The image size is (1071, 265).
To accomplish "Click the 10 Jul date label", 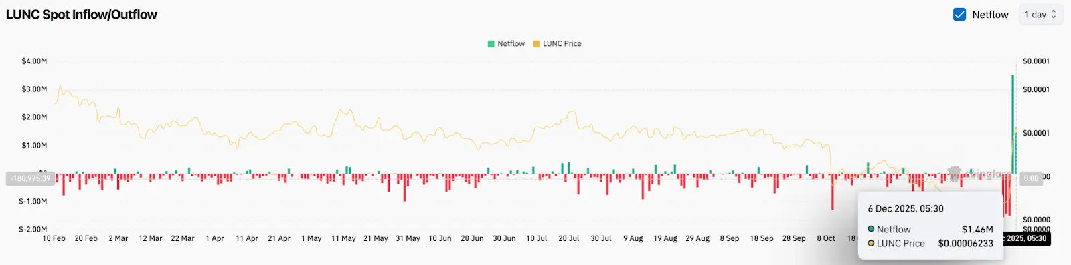I will [x=536, y=238].
